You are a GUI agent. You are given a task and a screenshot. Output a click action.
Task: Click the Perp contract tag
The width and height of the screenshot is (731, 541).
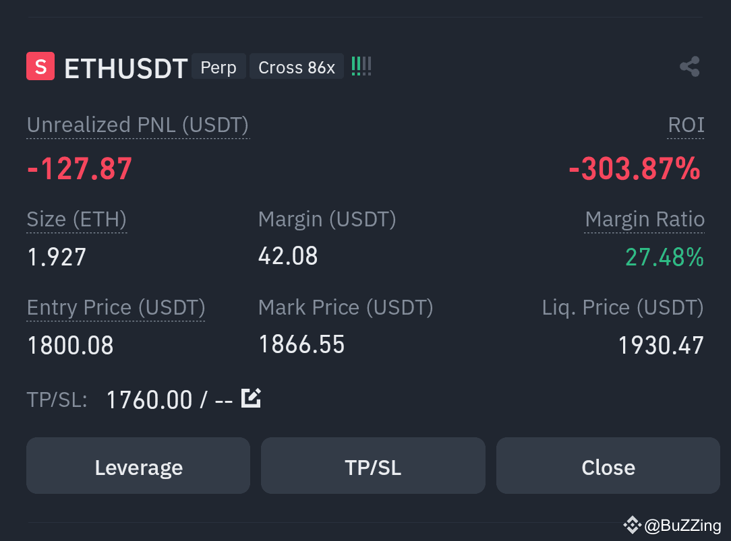pos(218,67)
